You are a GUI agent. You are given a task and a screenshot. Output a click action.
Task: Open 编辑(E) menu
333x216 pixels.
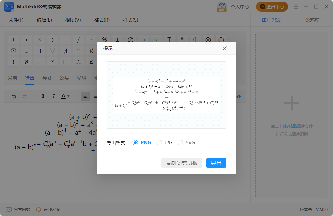click(x=44, y=20)
